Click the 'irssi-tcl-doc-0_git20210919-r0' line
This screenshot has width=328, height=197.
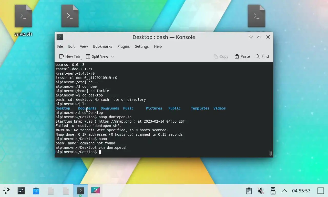coord(86,78)
